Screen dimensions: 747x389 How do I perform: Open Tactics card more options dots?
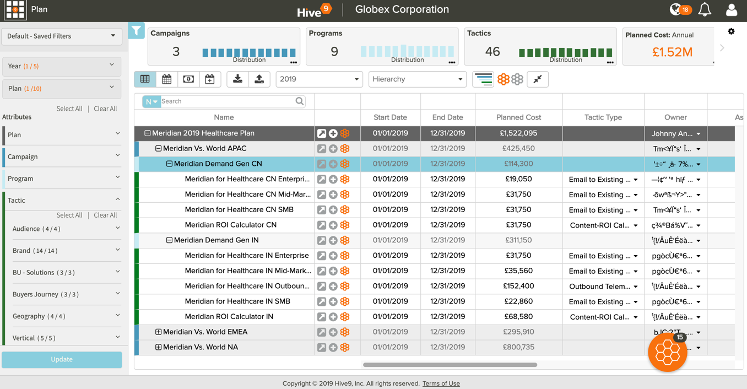(610, 63)
